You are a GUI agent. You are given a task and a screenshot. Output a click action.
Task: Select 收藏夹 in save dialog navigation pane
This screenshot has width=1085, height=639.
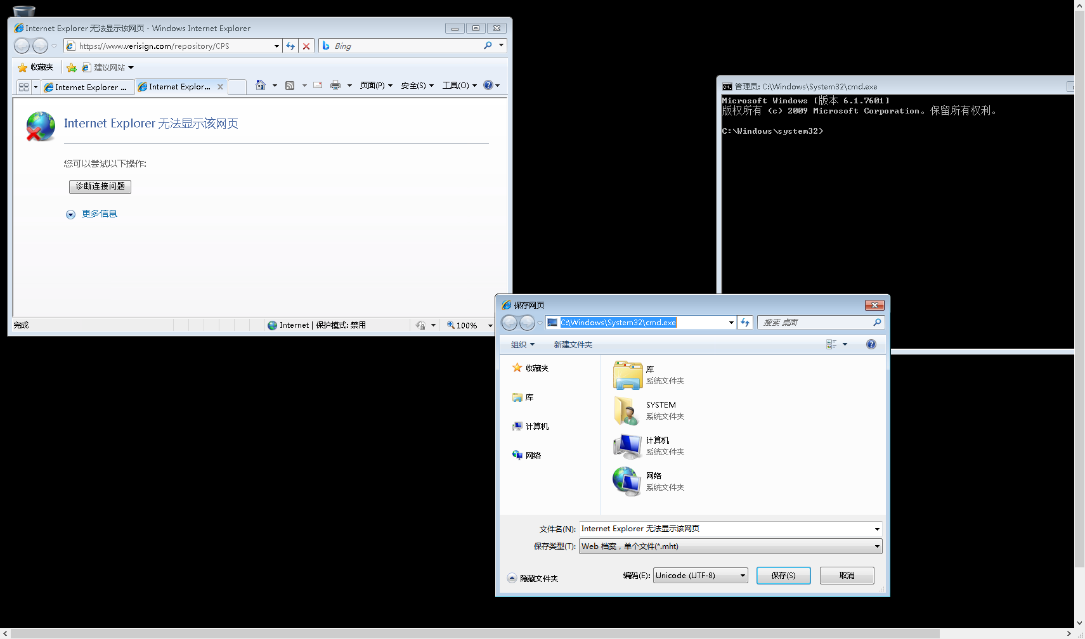tap(531, 368)
